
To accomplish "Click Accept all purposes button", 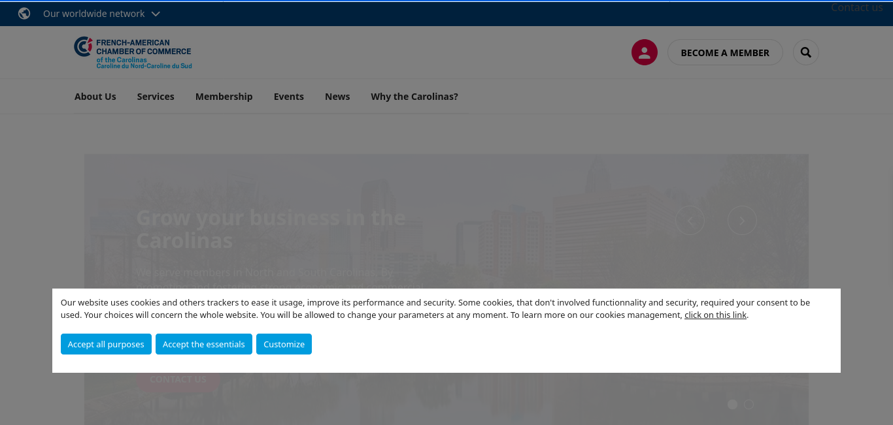I will click(x=106, y=344).
